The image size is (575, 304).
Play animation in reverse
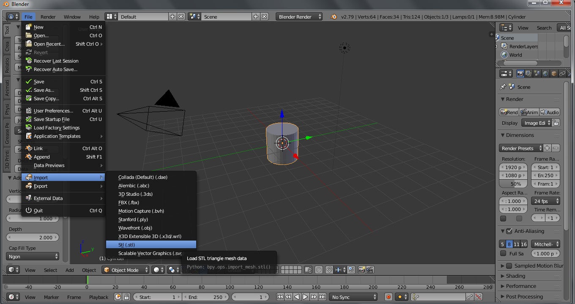(297, 297)
